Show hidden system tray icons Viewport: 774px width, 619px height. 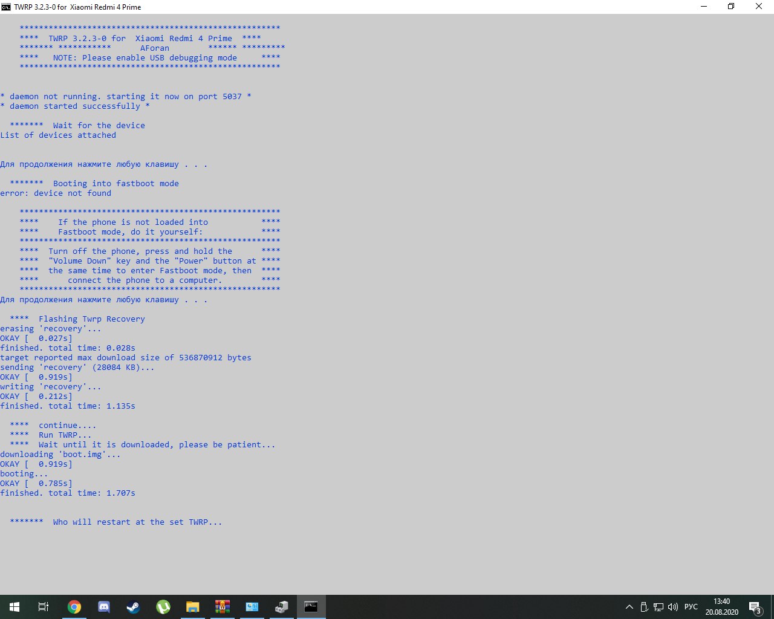(x=629, y=607)
